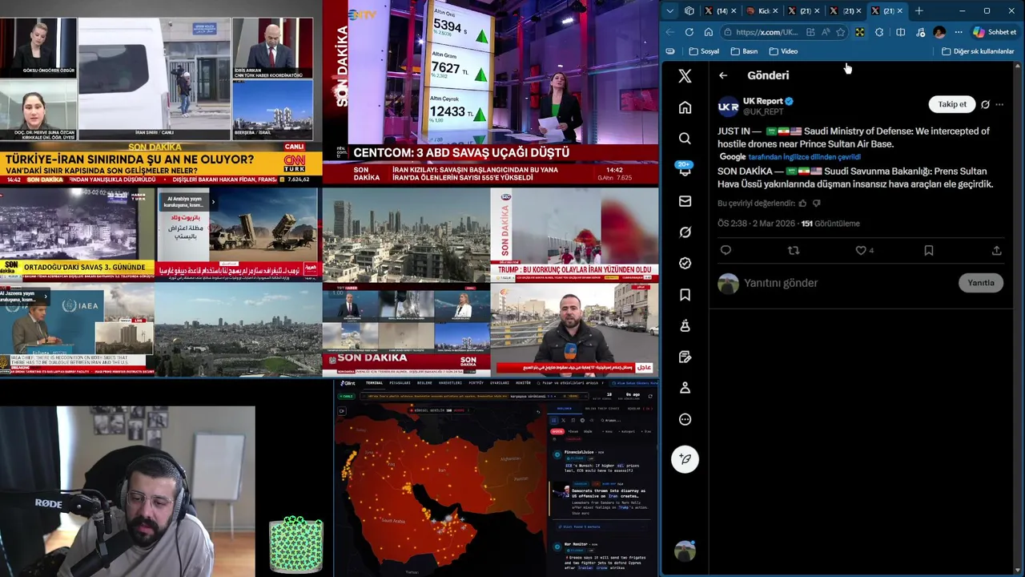Viewport: 1025px width, 577px height.
Task: Open Profile person icon in X sidebar
Action: tap(685, 388)
